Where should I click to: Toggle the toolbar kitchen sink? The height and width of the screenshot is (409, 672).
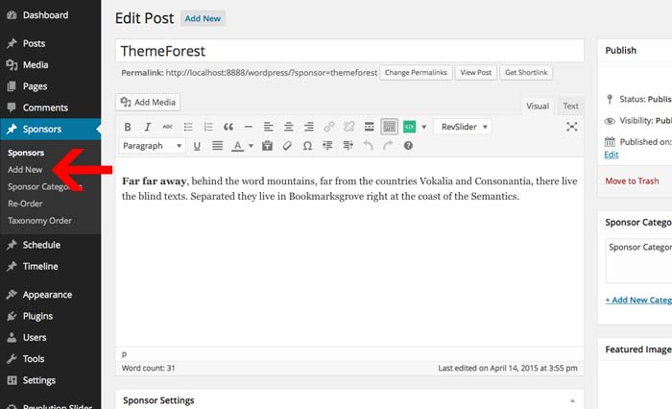389,127
